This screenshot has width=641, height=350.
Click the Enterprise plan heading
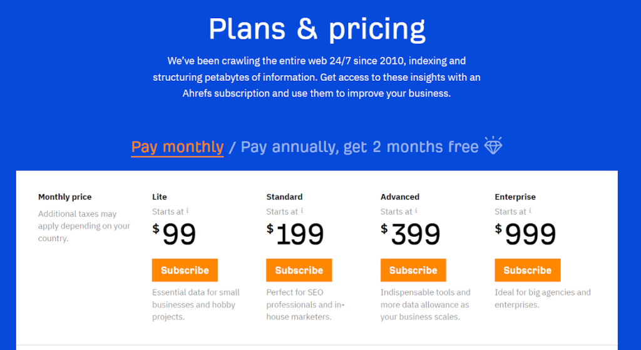pos(515,197)
